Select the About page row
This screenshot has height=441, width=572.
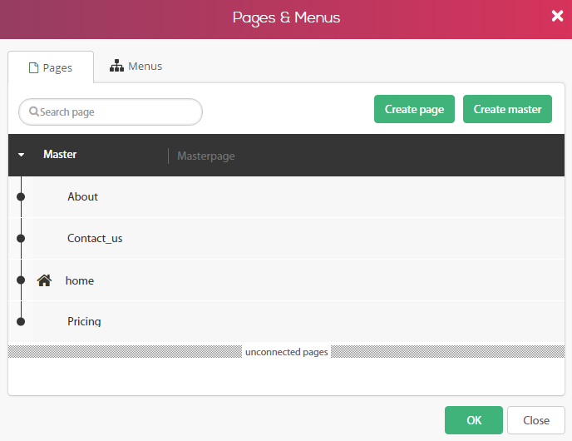tap(286, 196)
